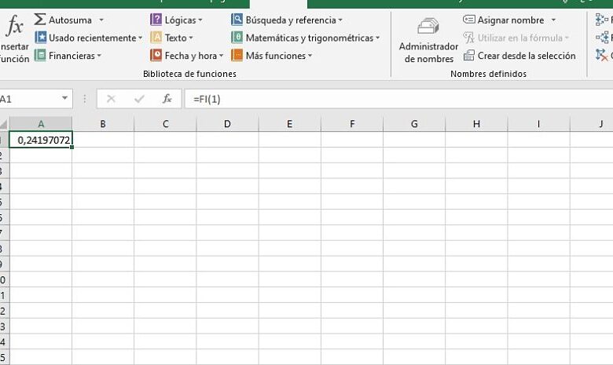The width and height of the screenshot is (613, 365).
Task: Open the Texto functions menu
Action: coord(173,38)
